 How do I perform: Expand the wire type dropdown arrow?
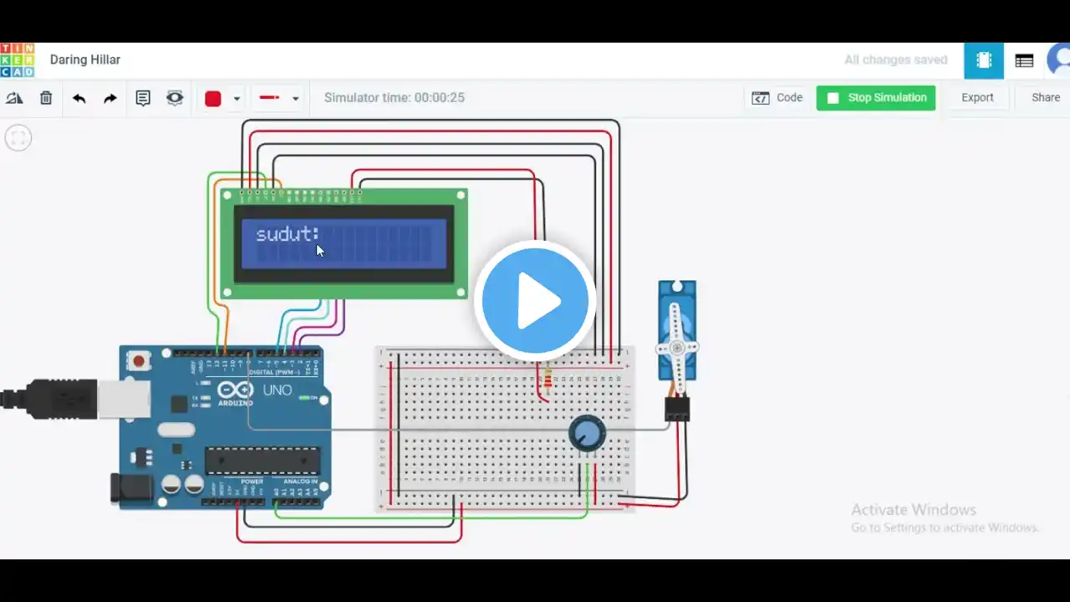point(295,99)
